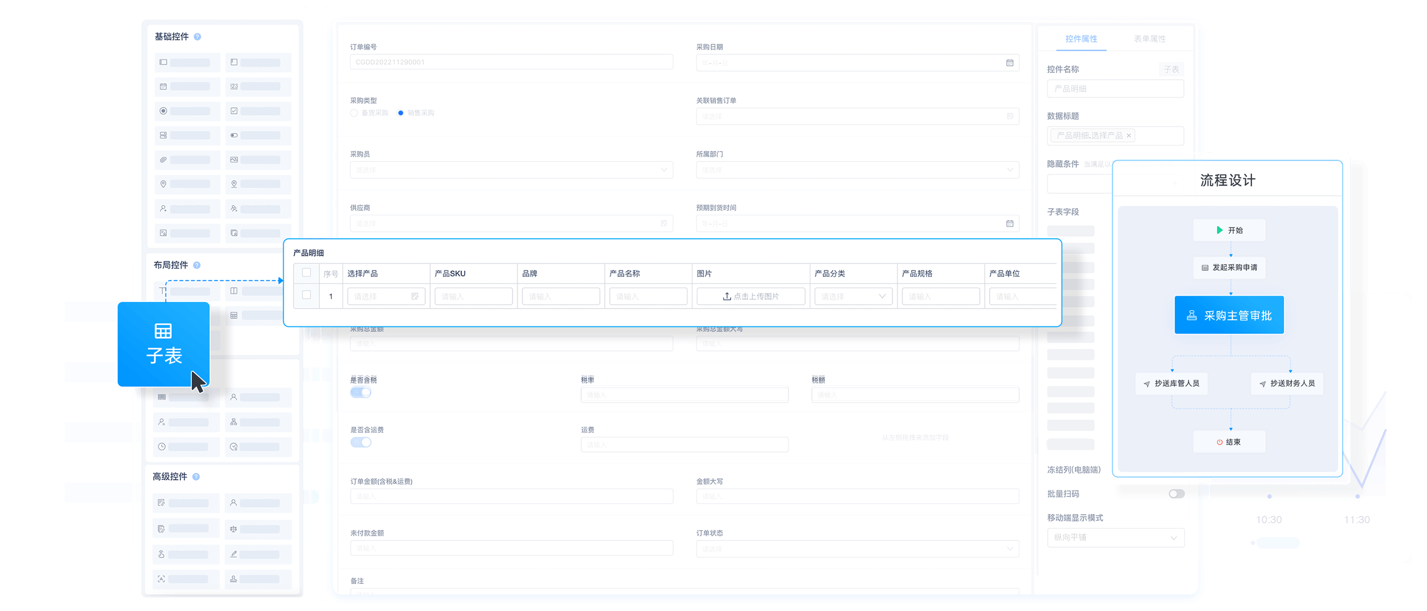Enable the 批量扫码 switch
This screenshot has width=1427, height=611.
tap(1176, 494)
